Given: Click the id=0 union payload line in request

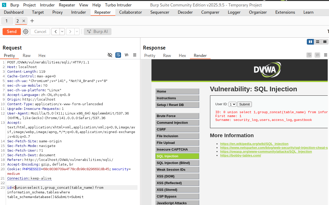Looking at the screenshot, I should pos(55,187).
